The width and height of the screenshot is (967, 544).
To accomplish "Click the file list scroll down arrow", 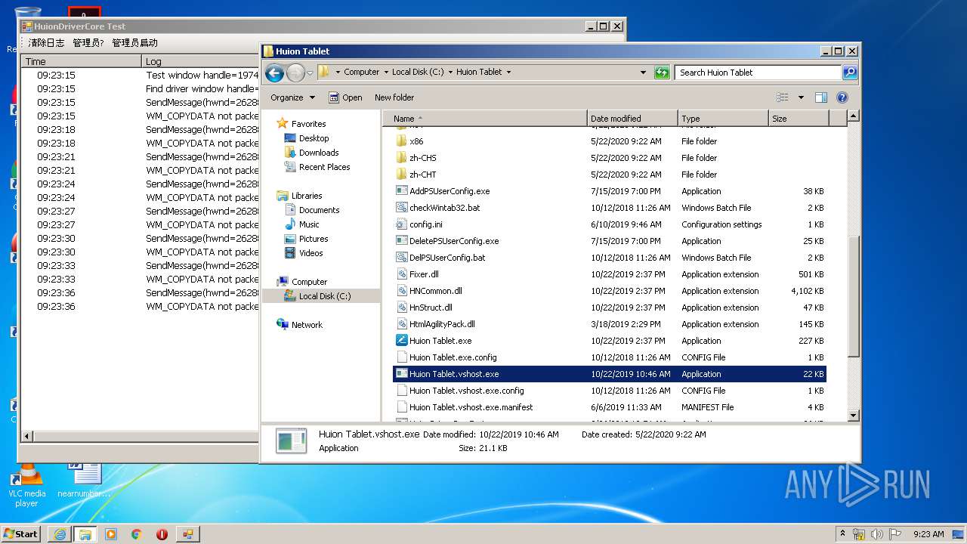I will [854, 416].
